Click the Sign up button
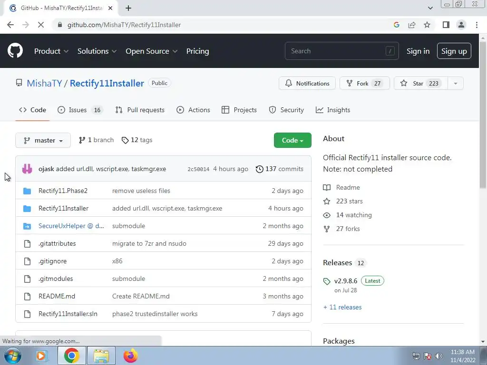This screenshot has height=365, width=487. (454, 51)
